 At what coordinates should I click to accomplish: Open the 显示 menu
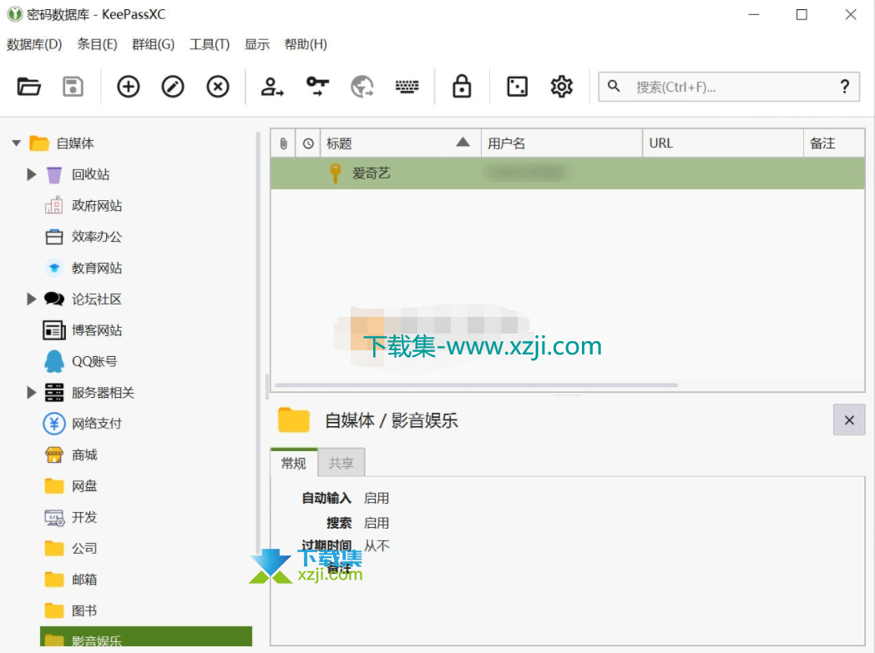pyautogui.click(x=257, y=44)
